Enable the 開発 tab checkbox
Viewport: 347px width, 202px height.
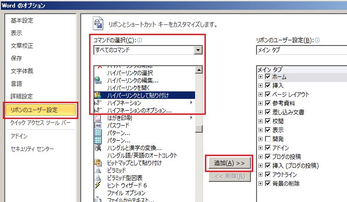tap(268, 139)
